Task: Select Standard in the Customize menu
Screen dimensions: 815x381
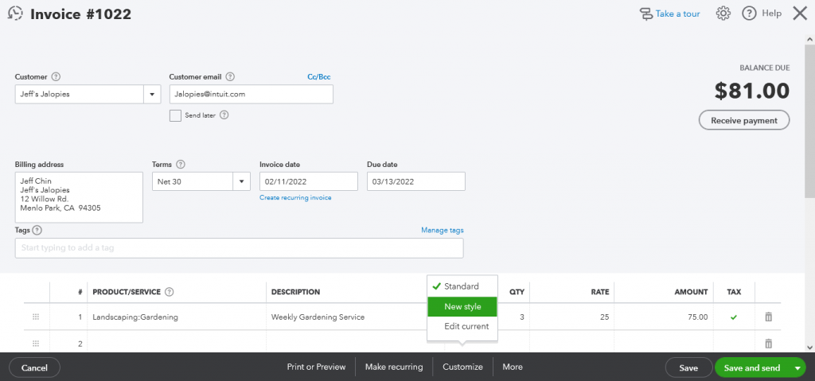Action: (462, 286)
